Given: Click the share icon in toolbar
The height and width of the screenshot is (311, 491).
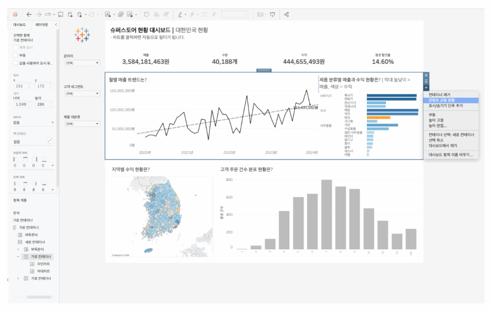Looking at the screenshot, I should click(x=286, y=14).
